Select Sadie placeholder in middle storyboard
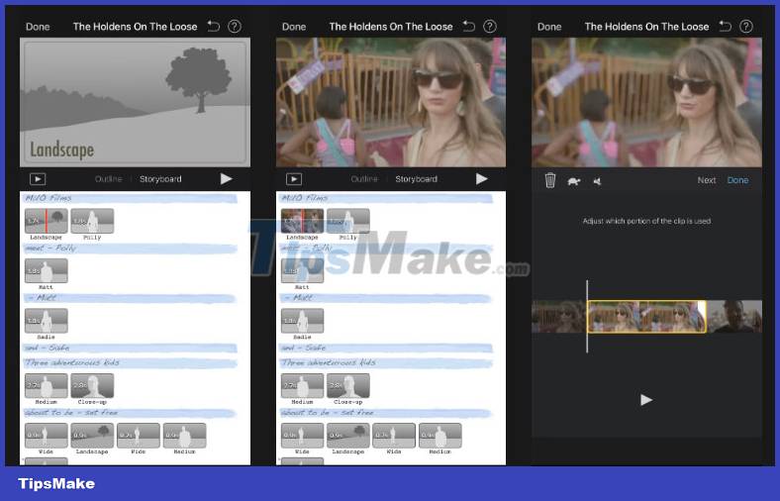Screen dimensions: 780x501 point(302,321)
